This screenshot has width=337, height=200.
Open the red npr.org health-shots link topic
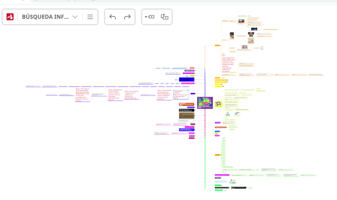(83, 94)
